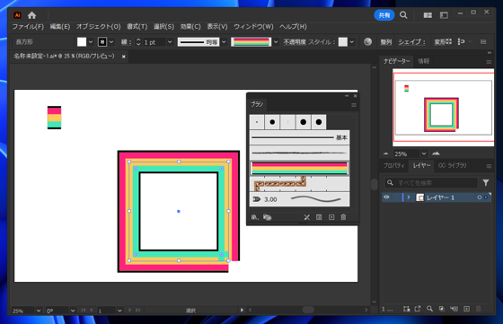Click the 不透明度 opacity link
The height and width of the screenshot is (324, 503).
(295, 42)
